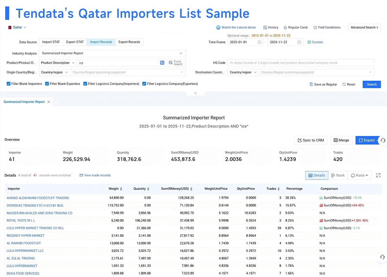
Task: Click the fullscreen expand icon above table
Action: click(x=378, y=175)
